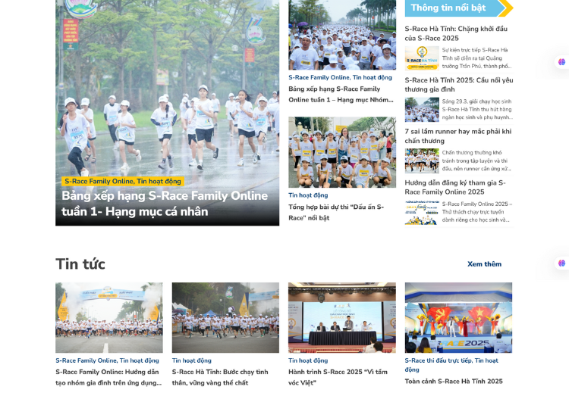Open 'Hành trình S-Race 2025 "Vì tầm vóc Việt"'
Image resolution: width=569 pixels, height=399 pixels.
tap(338, 377)
